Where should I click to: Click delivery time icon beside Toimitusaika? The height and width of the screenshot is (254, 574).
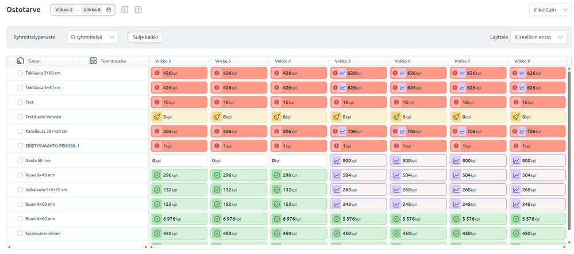pyautogui.click(x=93, y=61)
